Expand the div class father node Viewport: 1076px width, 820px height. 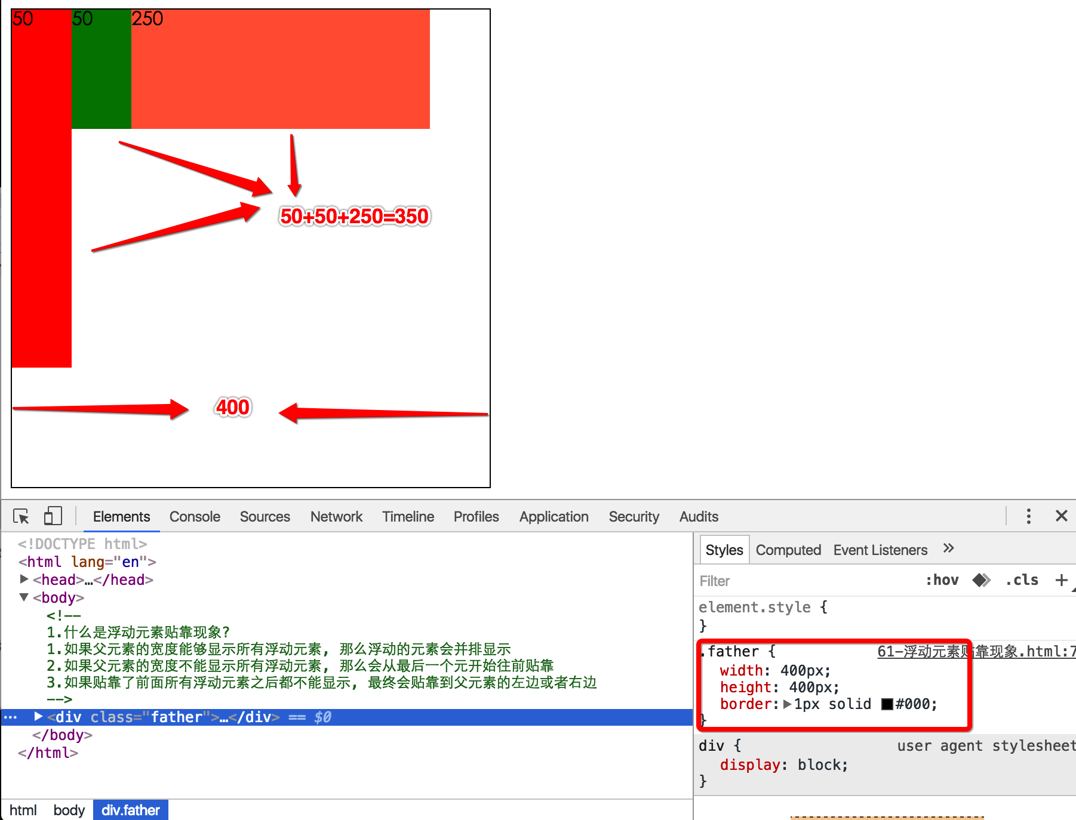click(x=38, y=716)
